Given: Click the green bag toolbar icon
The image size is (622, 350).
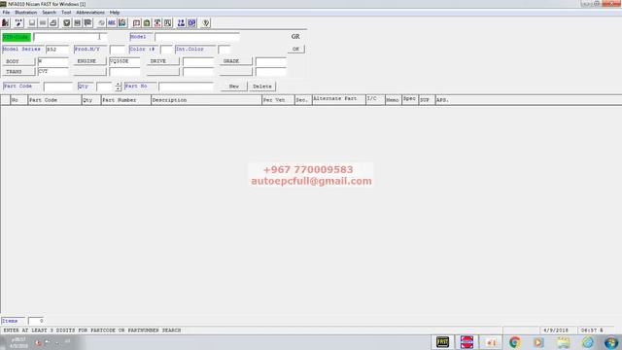Looking at the screenshot, I should 147,23.
